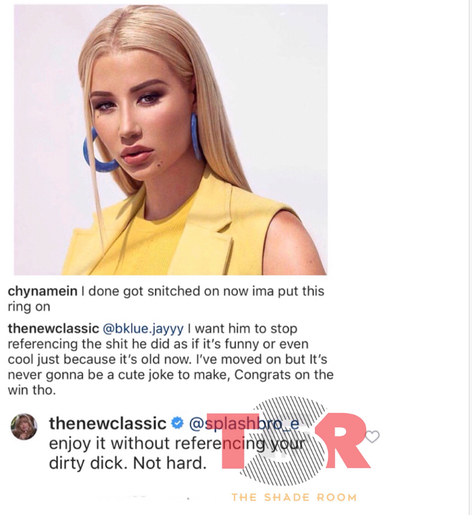Screen dimensions: 472x515
Task: Click the striped S circle in logo
Action: [282, 442]
